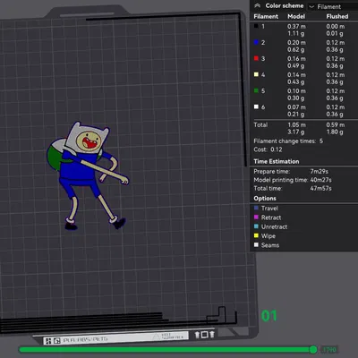Click filament 3 model length 0.16 m
Image resolution: width=358 pixels, height=358 pixels.
tap(296, 59)
